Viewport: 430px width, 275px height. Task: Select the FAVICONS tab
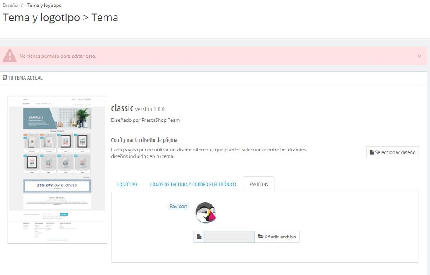259,184
